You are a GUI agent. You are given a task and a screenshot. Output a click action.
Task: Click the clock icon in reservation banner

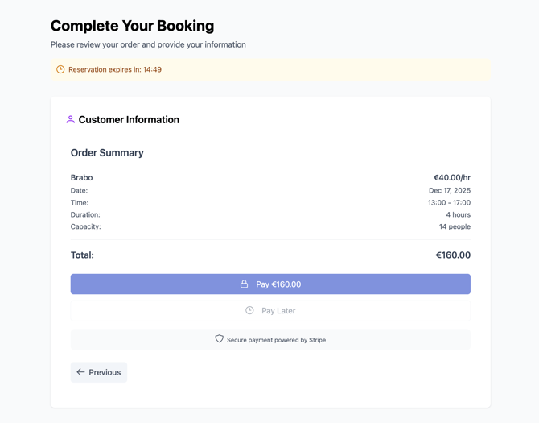point(60,69)
